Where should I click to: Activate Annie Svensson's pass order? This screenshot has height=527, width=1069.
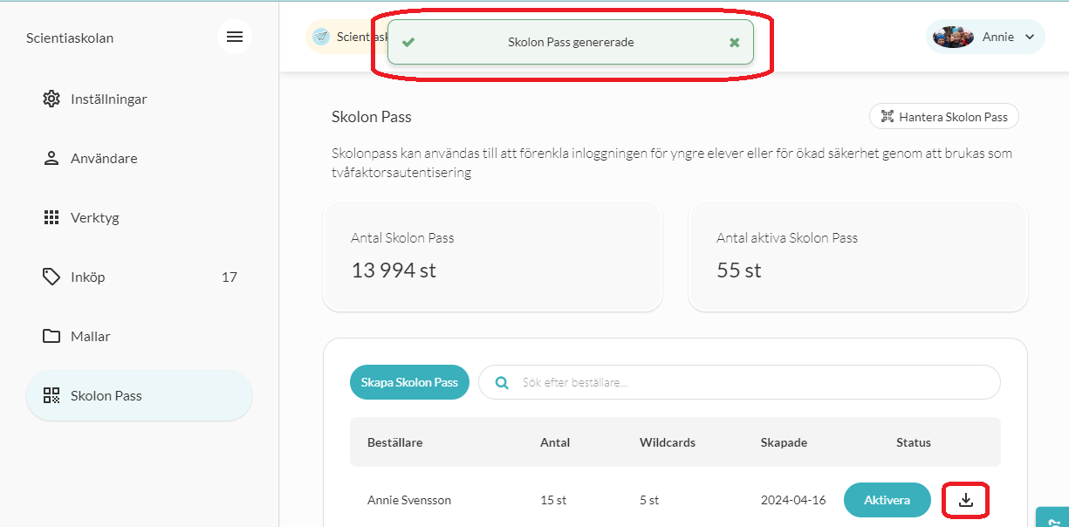click(887, 500)
